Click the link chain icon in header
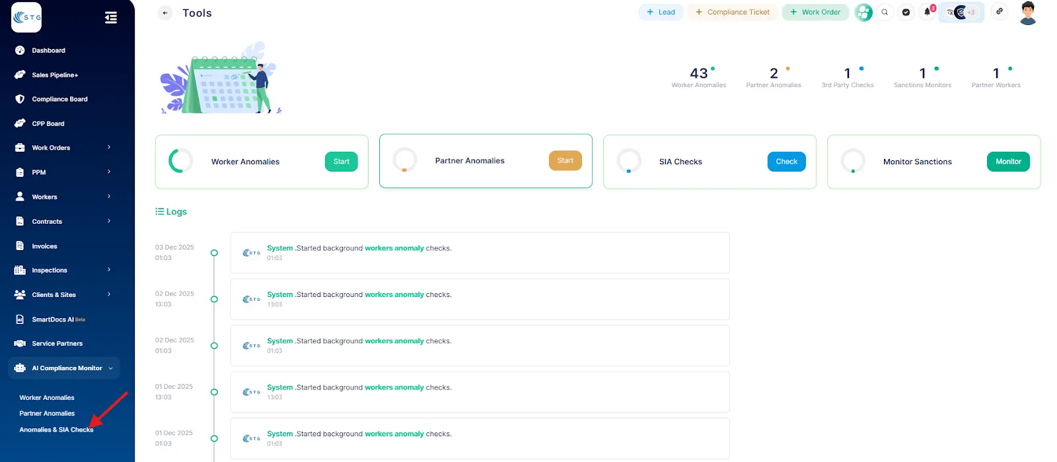This screenshot has width=1057, height=462. click(1000, 12)
